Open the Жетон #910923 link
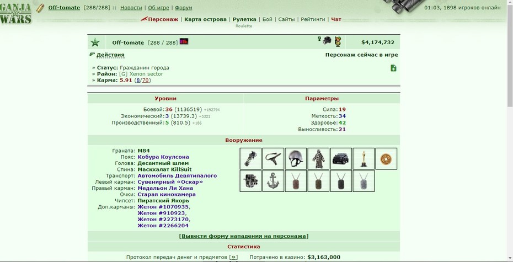Image resolution: width=513 pixels, height=262 pixels. tap(161, 213)
